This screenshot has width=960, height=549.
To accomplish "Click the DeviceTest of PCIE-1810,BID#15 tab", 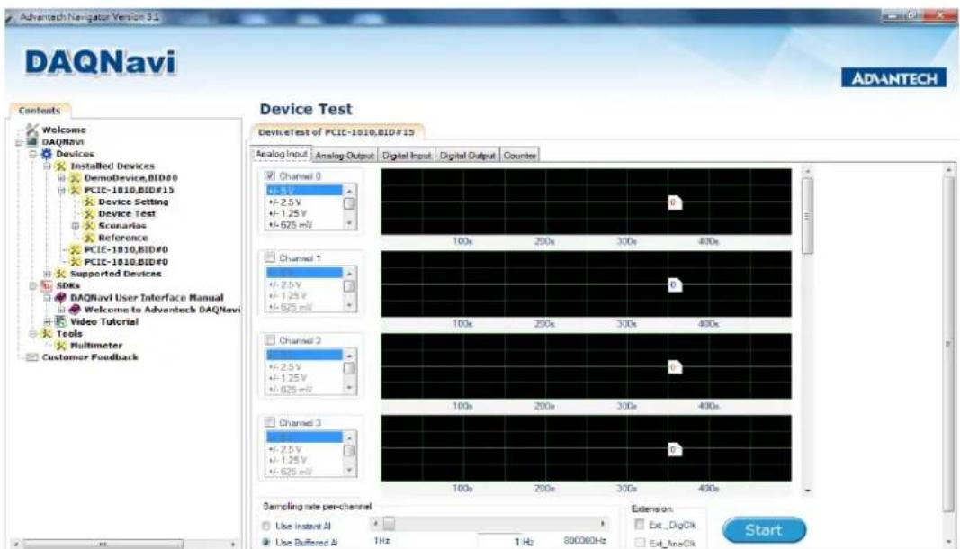I will point(336,131).
